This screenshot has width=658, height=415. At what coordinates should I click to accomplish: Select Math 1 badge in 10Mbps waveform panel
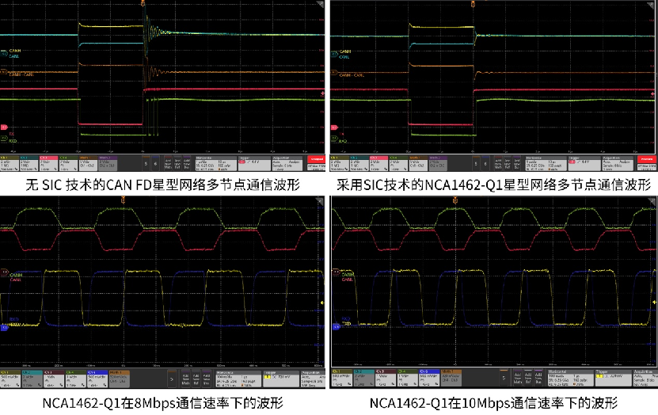[451, 379]
